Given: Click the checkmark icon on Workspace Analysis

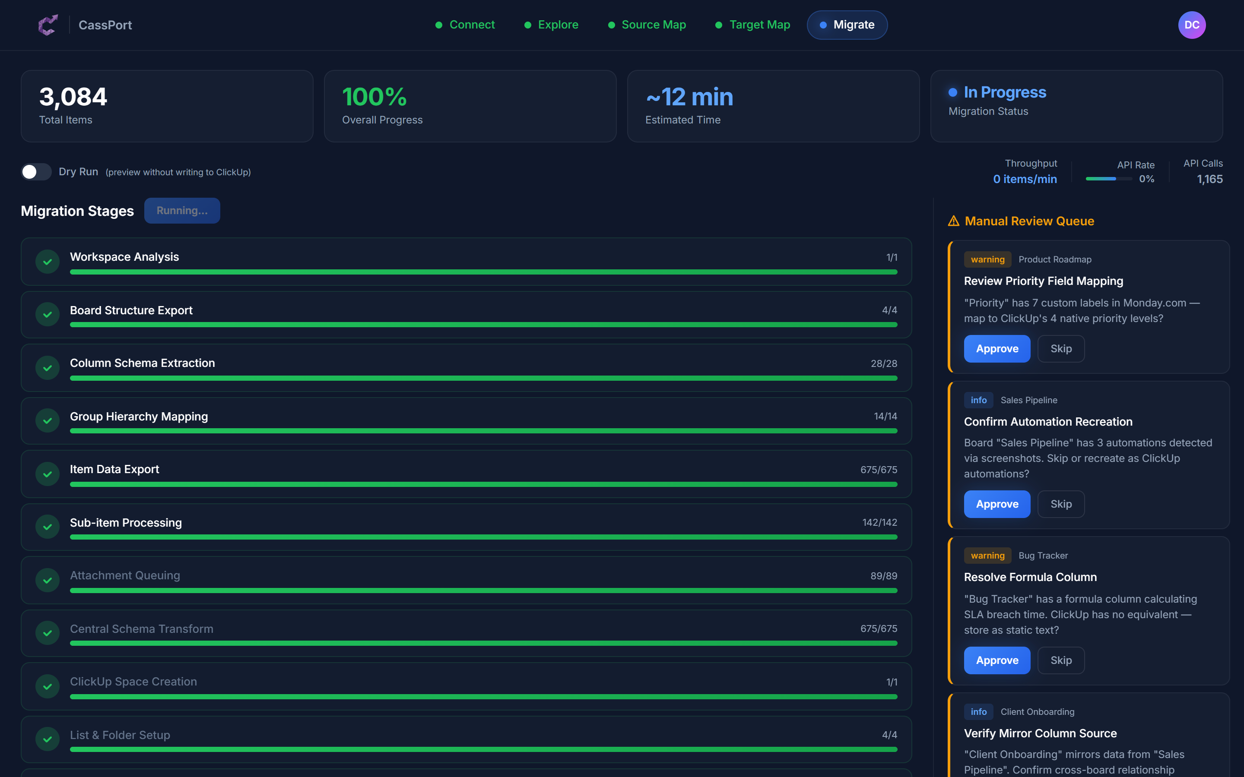Looking at the screenshot, I should 47,262.
